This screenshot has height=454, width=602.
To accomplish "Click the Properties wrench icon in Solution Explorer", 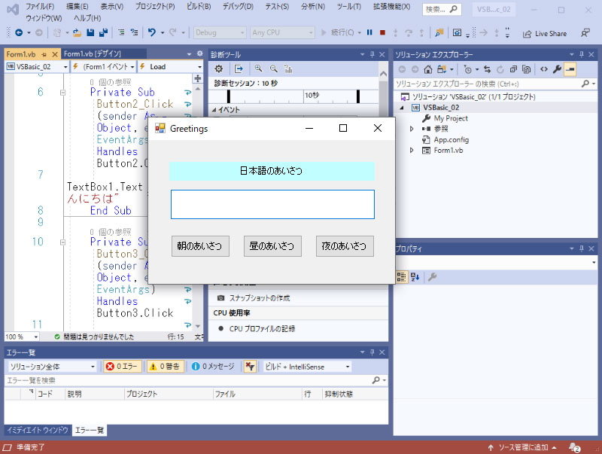I will [x=557, y=69].
